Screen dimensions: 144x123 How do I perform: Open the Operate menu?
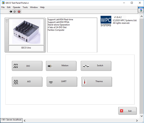pyautogui.click(x=17, y=7)
